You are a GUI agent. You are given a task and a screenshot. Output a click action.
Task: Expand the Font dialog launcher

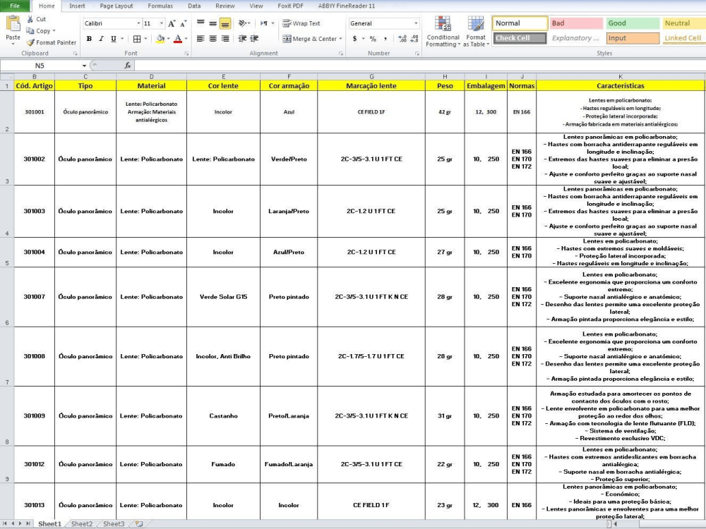[x=186, y=54]
